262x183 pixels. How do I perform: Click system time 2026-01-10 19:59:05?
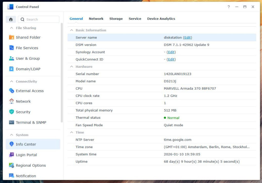pyautogui.click(x=182, y=154)
